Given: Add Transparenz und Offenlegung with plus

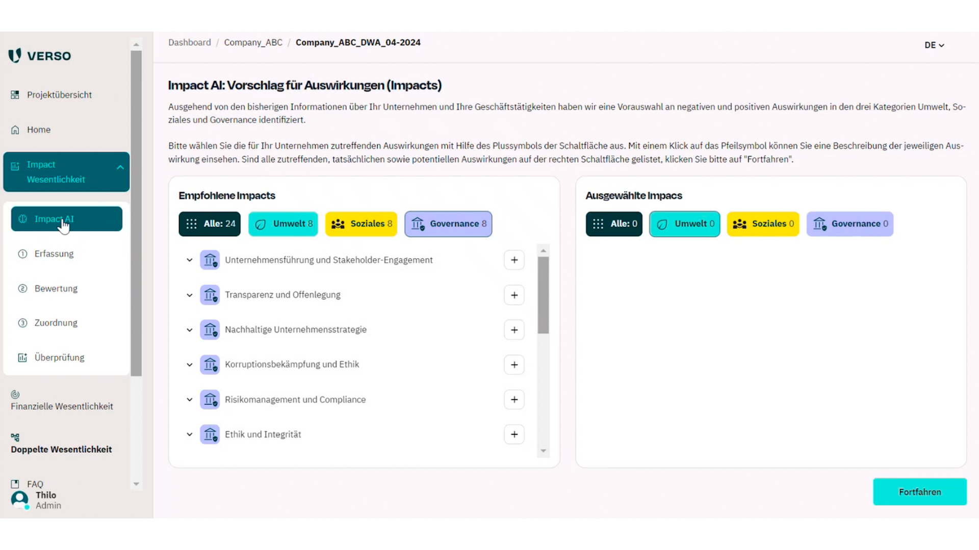Looking at the screenshot, I should (514, 295).
